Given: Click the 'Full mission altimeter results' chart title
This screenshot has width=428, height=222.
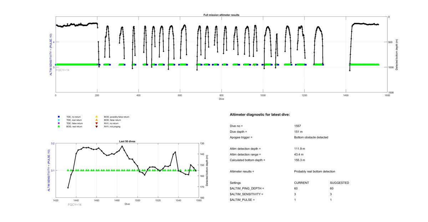Looking at the screenshot, I should 221,15.
